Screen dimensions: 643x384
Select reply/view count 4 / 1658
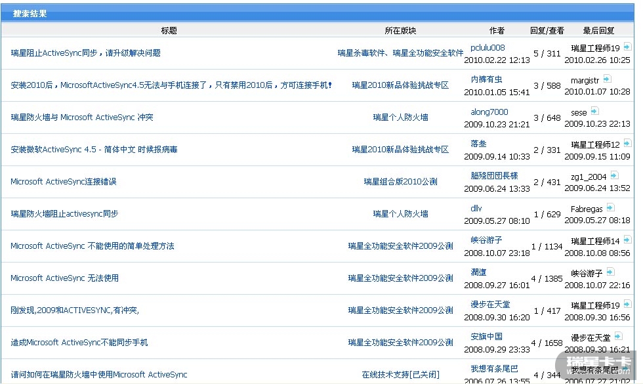tap(547, 343)
